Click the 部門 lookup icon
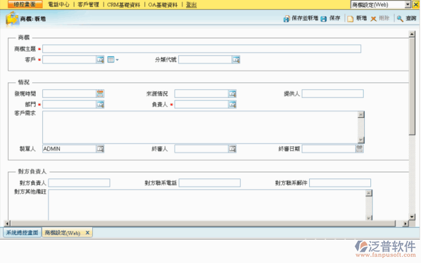Image resolution: width=421 pixels, height=263 pixels. pyautogui.click(x=100, y=104)
